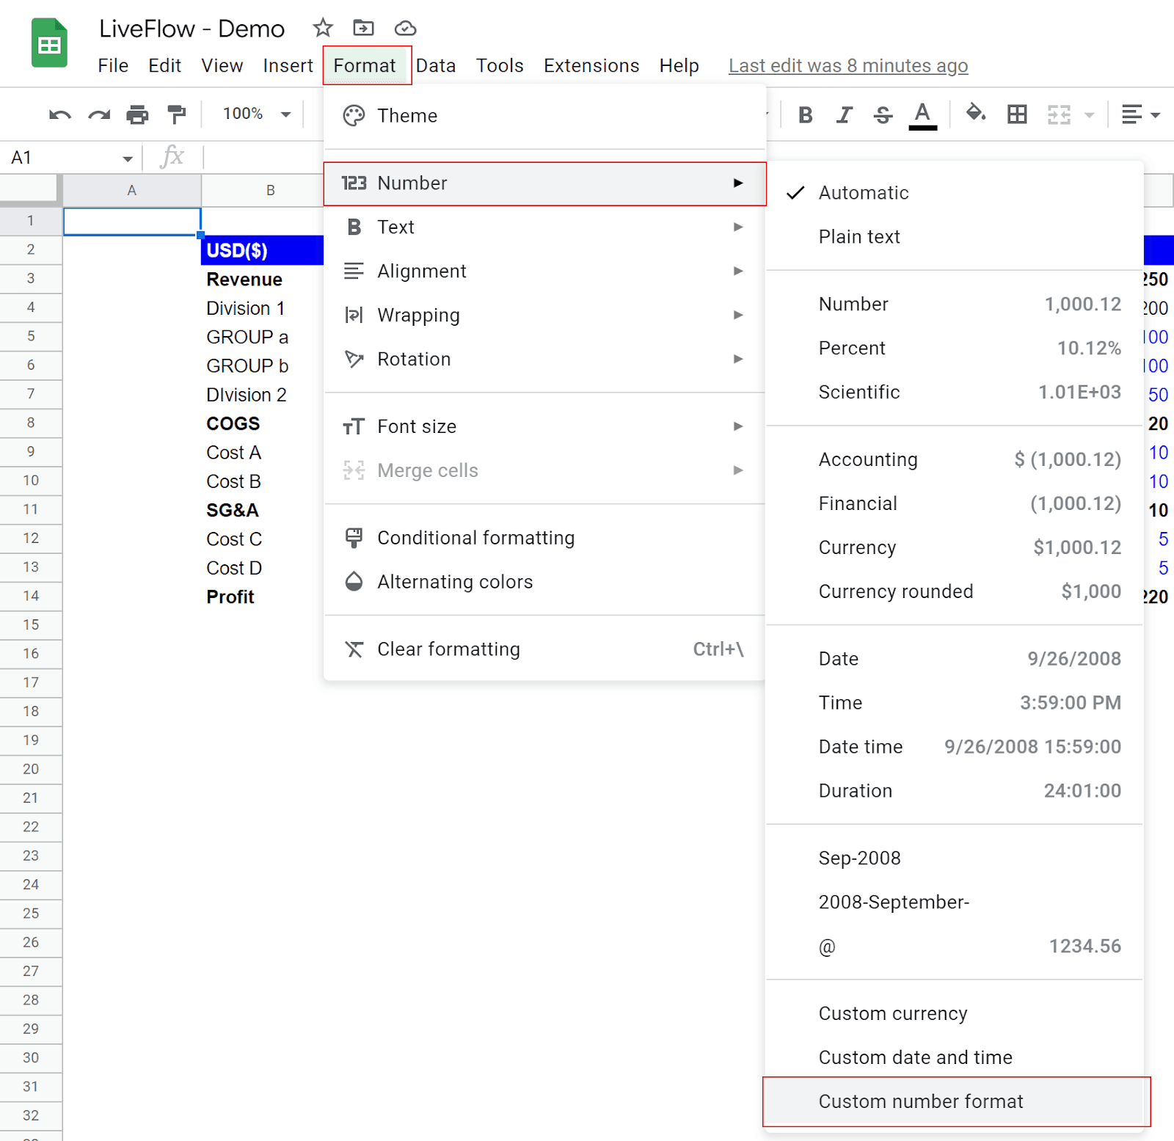Apply the Sep-2008 custom format
The height and width of the screenshot is (1141, 1174).
(x=955, y=859)
